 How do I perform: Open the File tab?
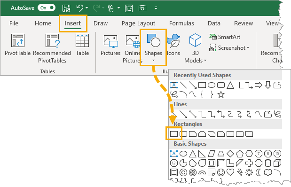coord(14,23)
